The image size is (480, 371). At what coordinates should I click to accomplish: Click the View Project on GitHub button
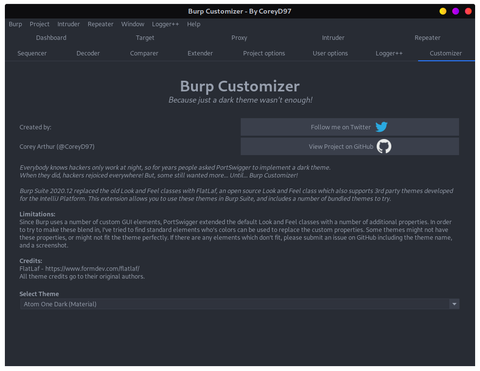(x=349, y=146)
